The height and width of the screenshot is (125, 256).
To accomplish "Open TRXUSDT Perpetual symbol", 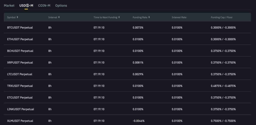I will point(20,86).
